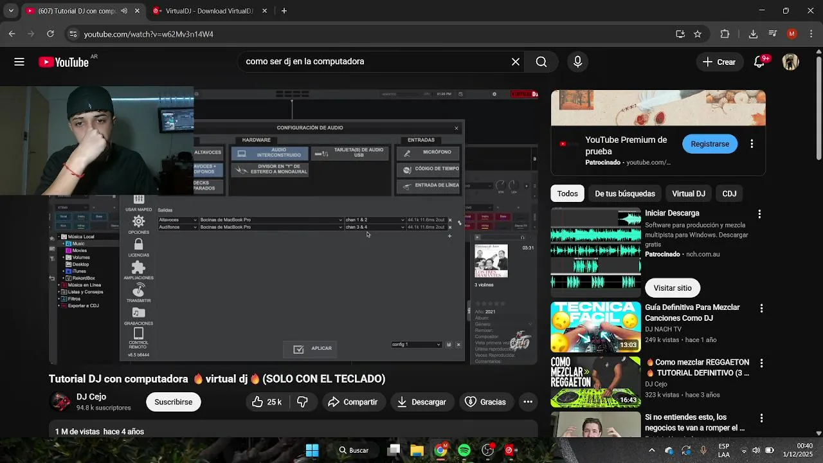
Task: Open Chrome tab search dropdown
Action: click(11, 11)
